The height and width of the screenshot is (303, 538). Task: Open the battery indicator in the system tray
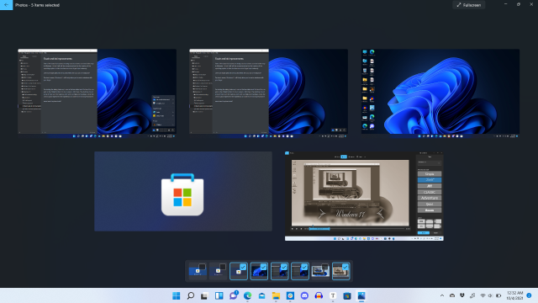pyautogui.click(x=498, y=295)
